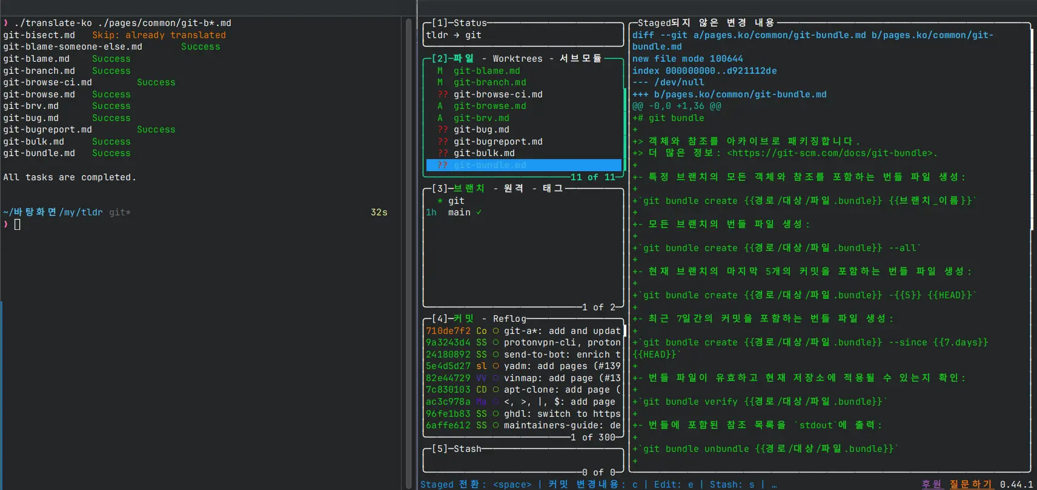Click the 'git bundle unbundle' line in diff

(766, 449)
